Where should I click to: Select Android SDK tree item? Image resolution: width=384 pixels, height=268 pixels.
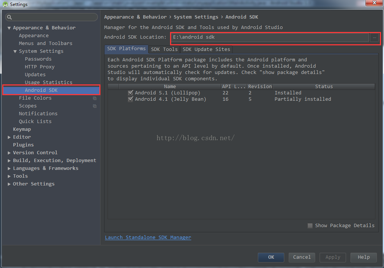point(51,90)
